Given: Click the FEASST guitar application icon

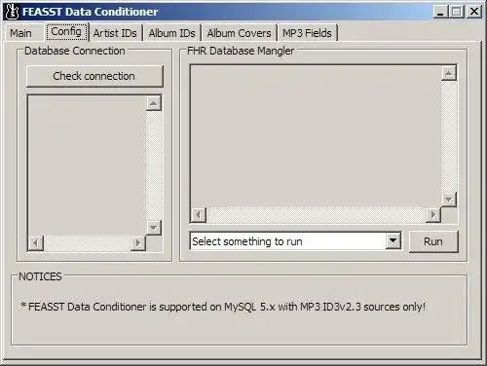Looking at the screenshot, I should [x=13, y=12].
